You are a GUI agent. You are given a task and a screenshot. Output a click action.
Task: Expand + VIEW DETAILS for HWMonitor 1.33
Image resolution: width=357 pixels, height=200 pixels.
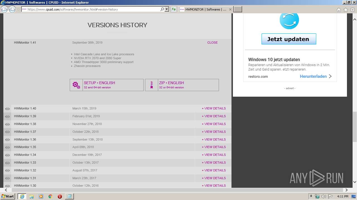tap(214, 162)
